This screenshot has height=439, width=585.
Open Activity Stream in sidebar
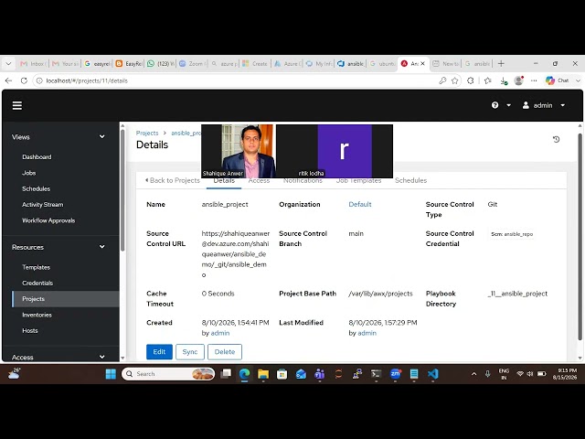point(43,205)
